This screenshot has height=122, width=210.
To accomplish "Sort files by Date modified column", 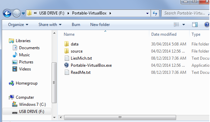I will pyautogui.click(x=164, y=34).
